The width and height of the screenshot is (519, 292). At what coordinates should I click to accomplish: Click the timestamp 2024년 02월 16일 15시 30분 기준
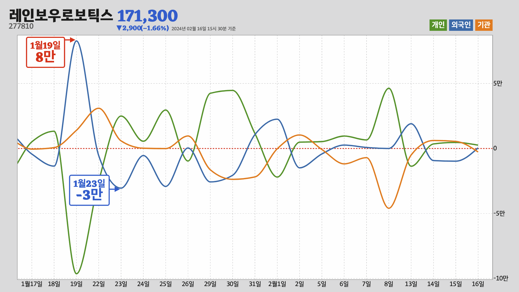(204, 29)
